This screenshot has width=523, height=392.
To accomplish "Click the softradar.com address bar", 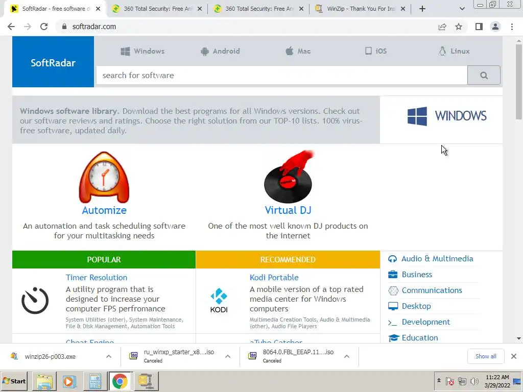I will pos(247,27).
